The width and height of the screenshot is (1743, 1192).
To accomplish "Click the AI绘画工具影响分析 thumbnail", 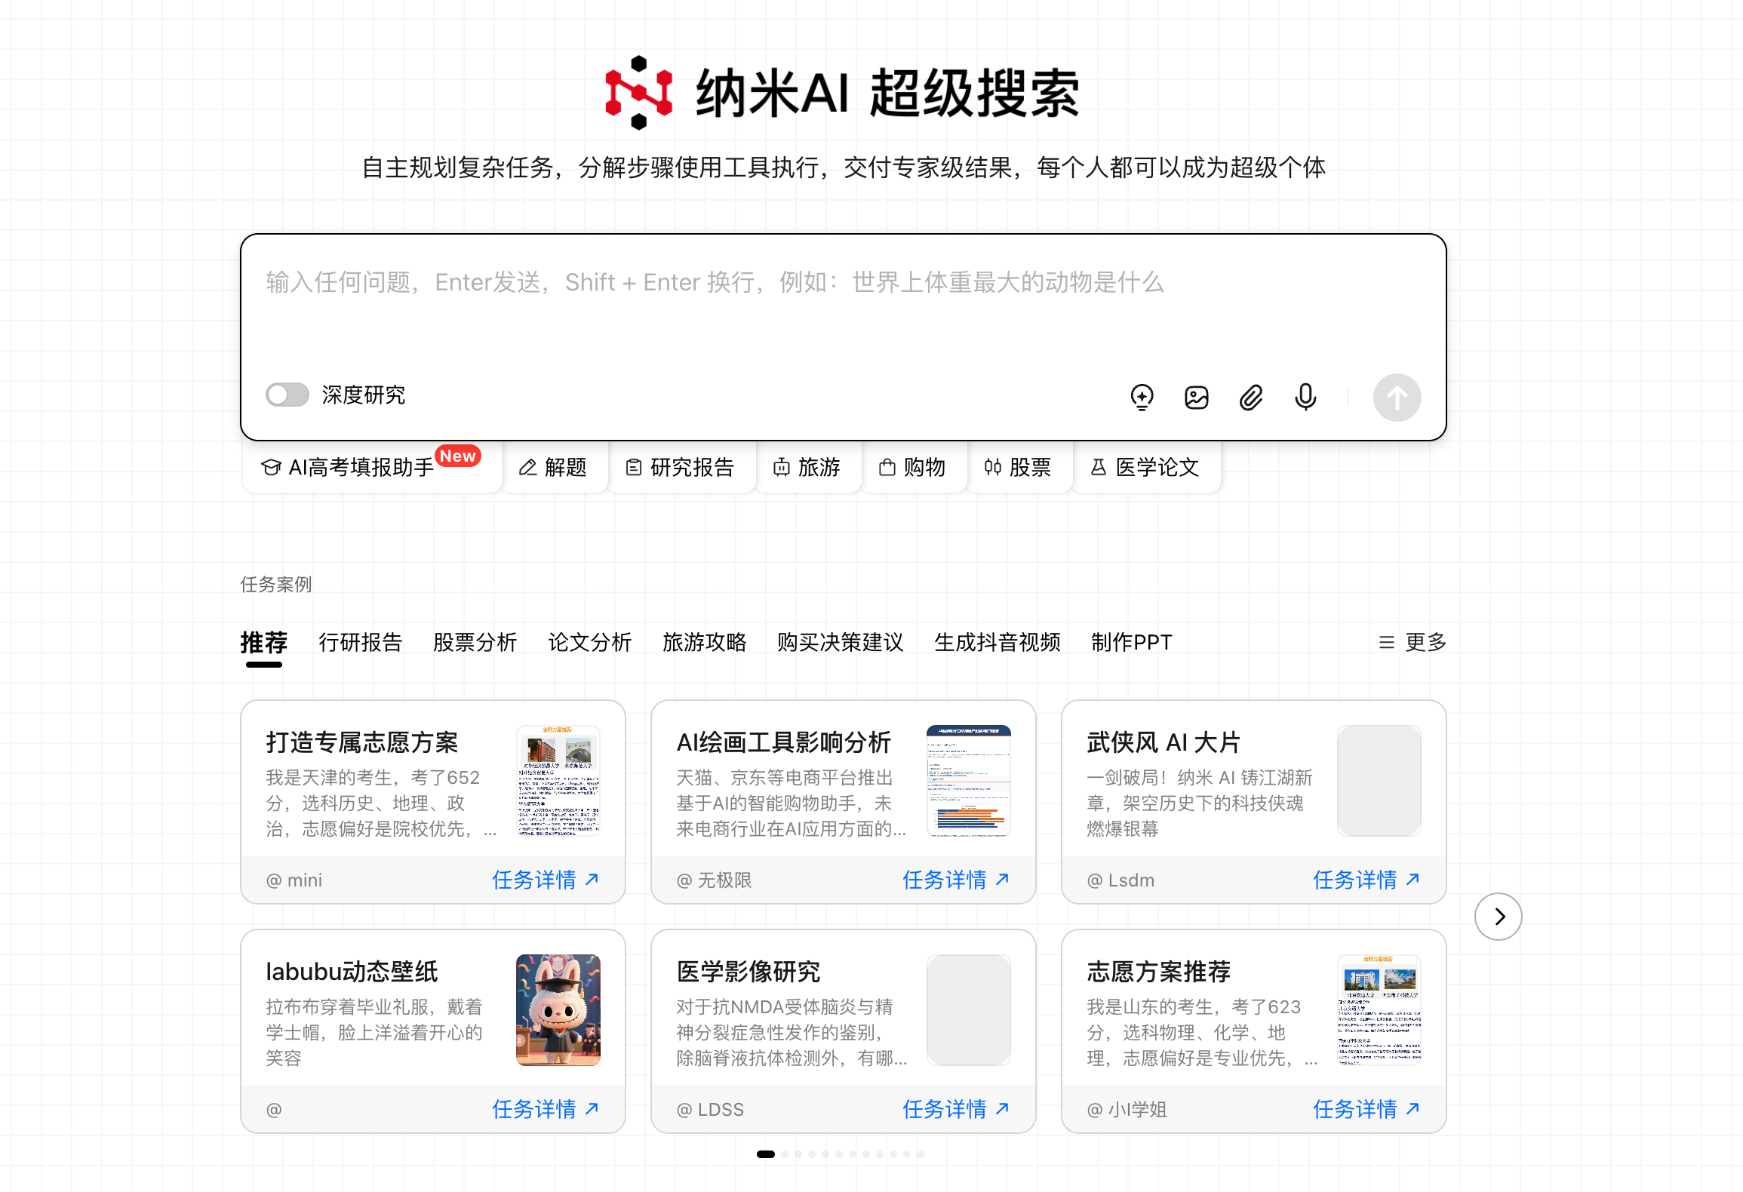I will pos(969,781).
